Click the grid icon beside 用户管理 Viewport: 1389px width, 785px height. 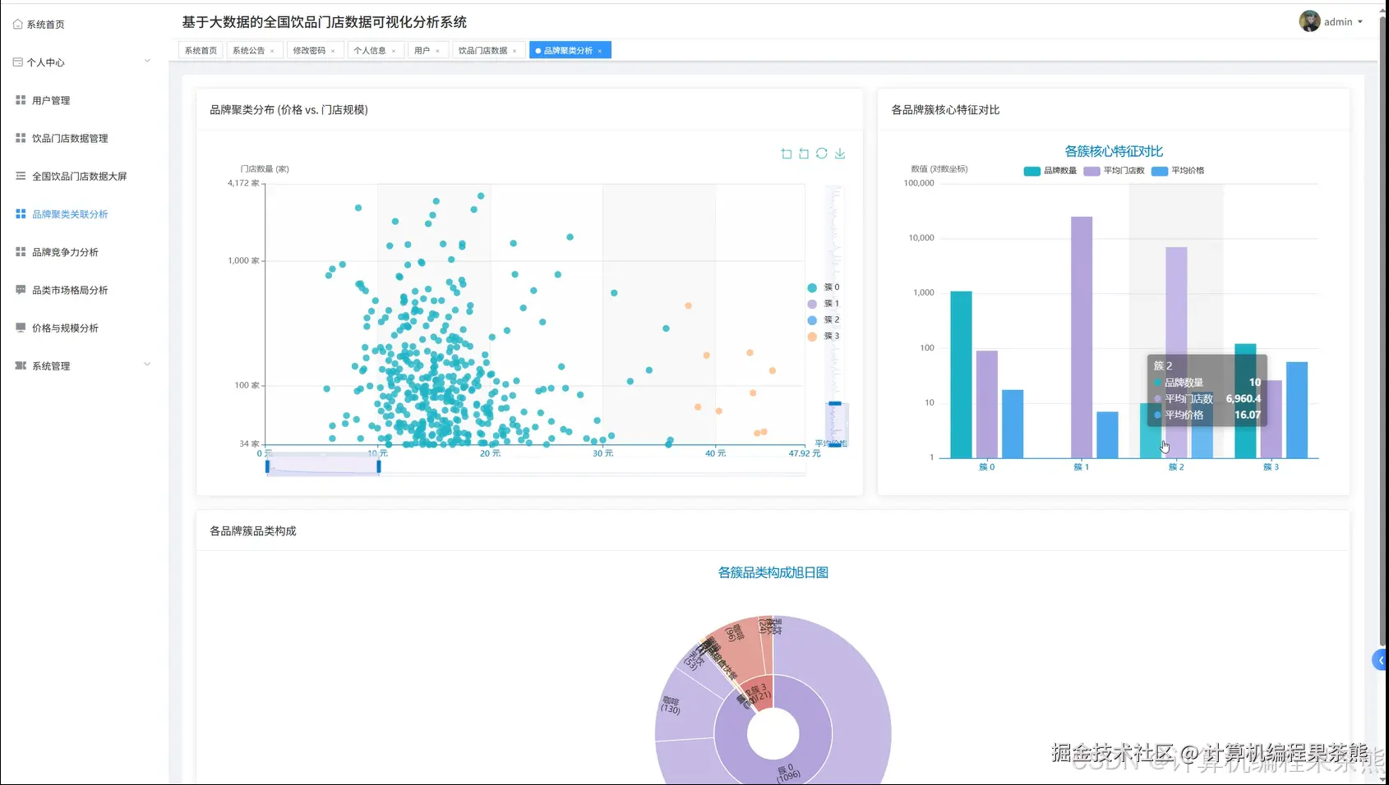21,100
